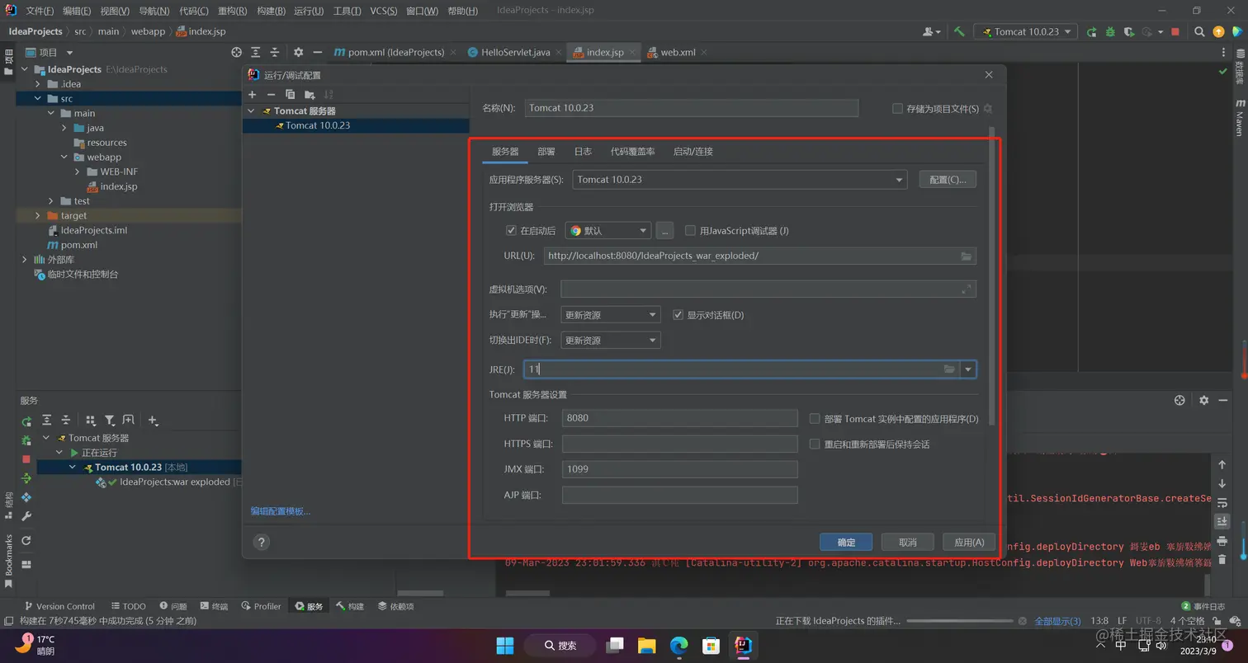Click the Configure (配置) button
Screen dimensions: 1248x663
(948, 179)
